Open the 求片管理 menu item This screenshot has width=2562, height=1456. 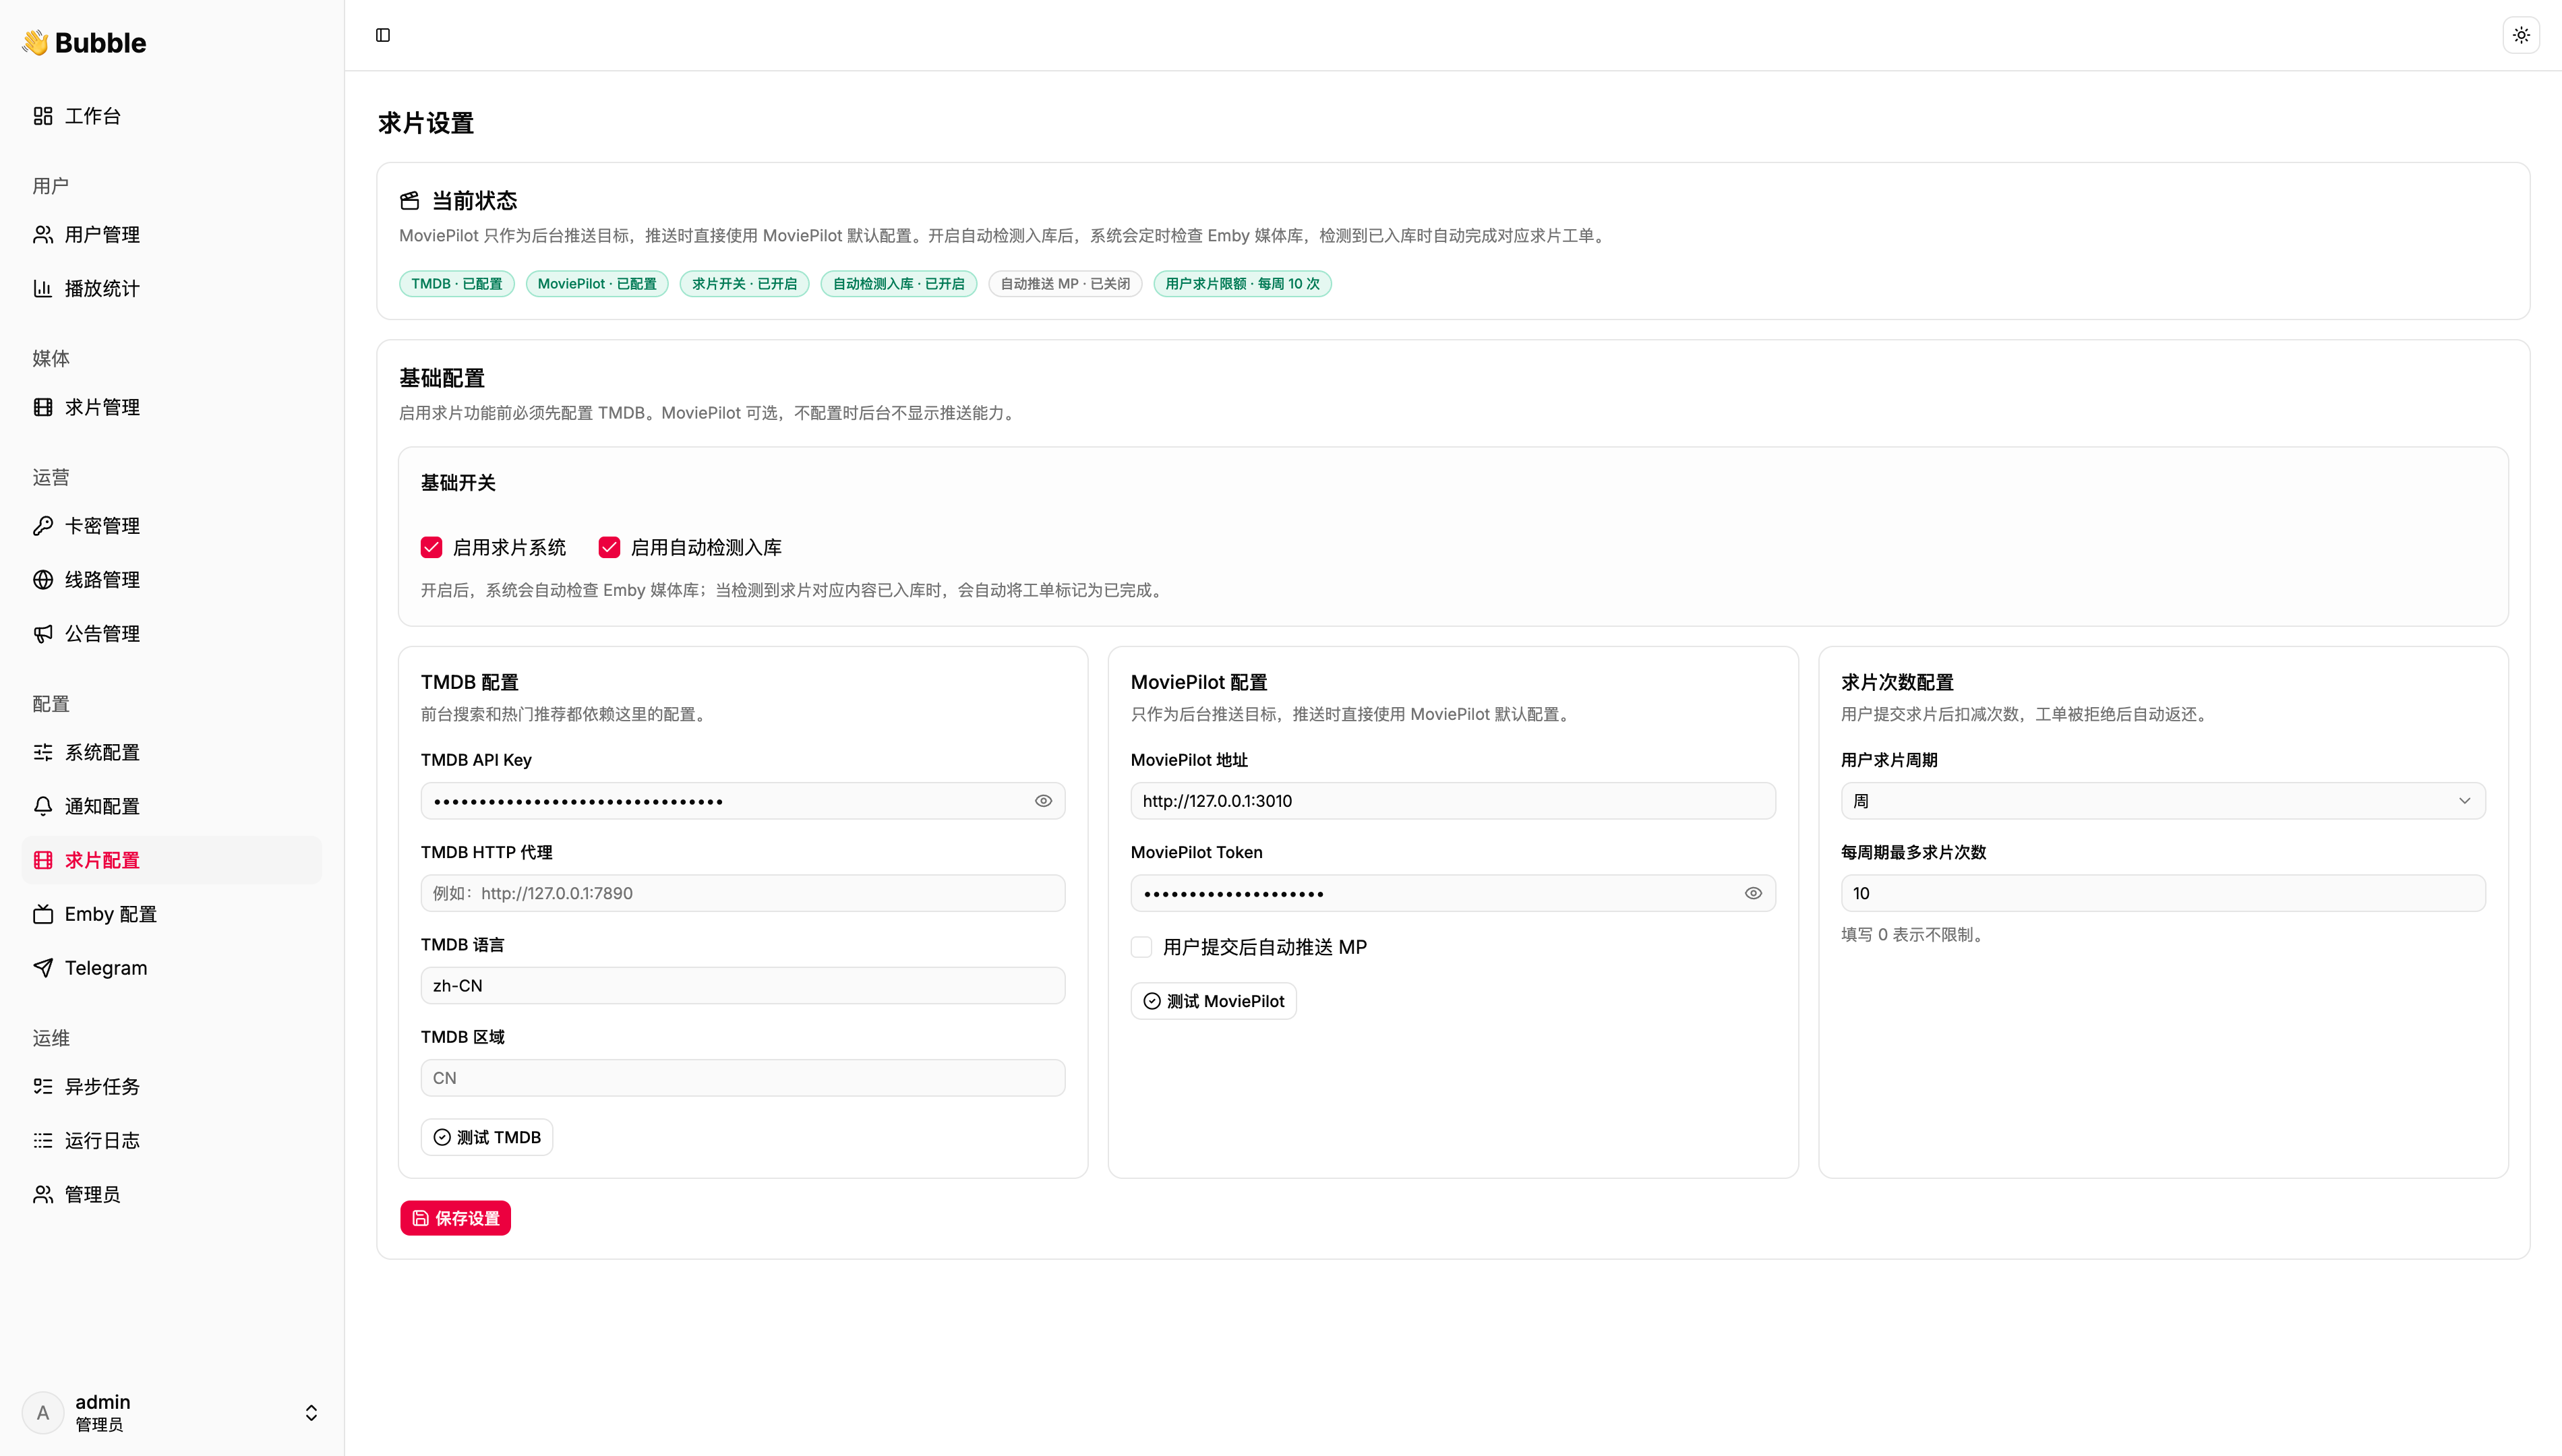tap(102, 407)
